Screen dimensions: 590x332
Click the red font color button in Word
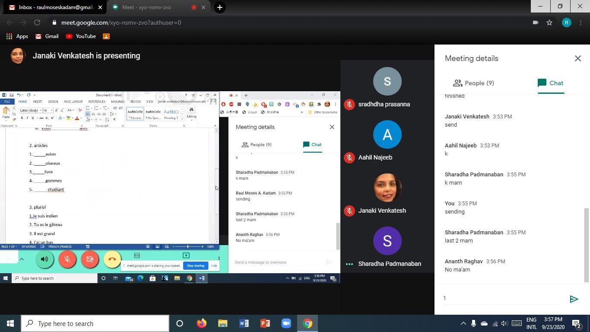click(x=77, y=118)
